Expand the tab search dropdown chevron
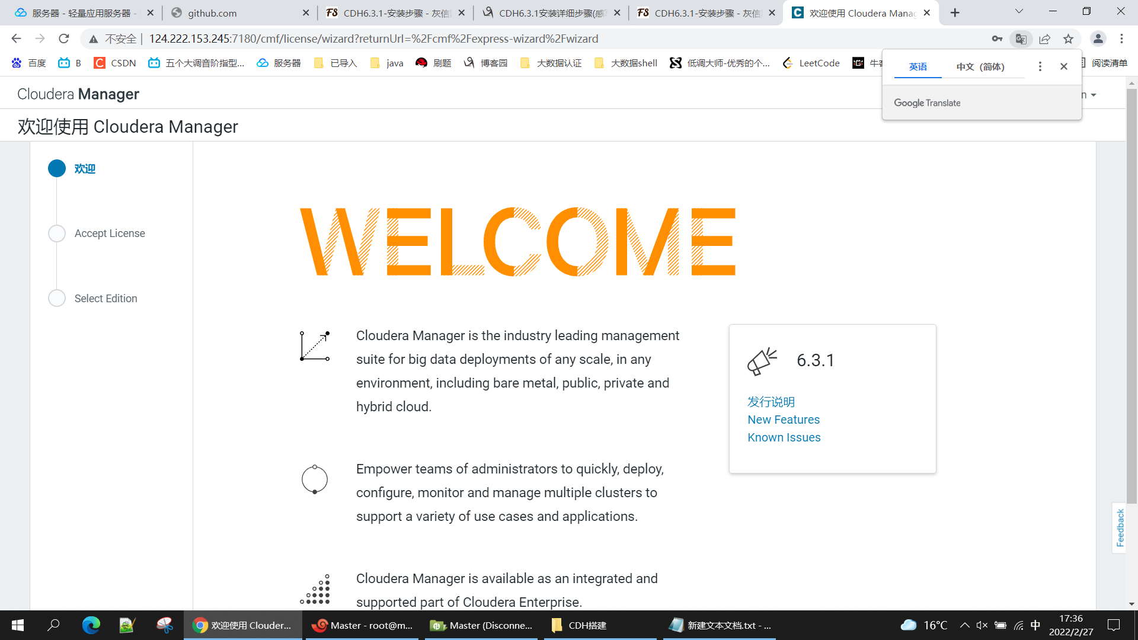The height and width of the screenshot is (640, 1138). [1019, 12]
